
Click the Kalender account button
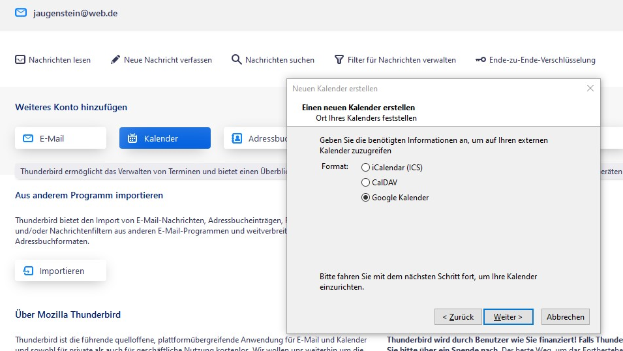(x=165, y=138)
